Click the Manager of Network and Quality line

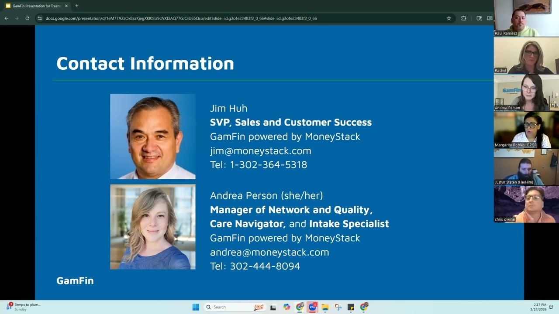(291, 210)
